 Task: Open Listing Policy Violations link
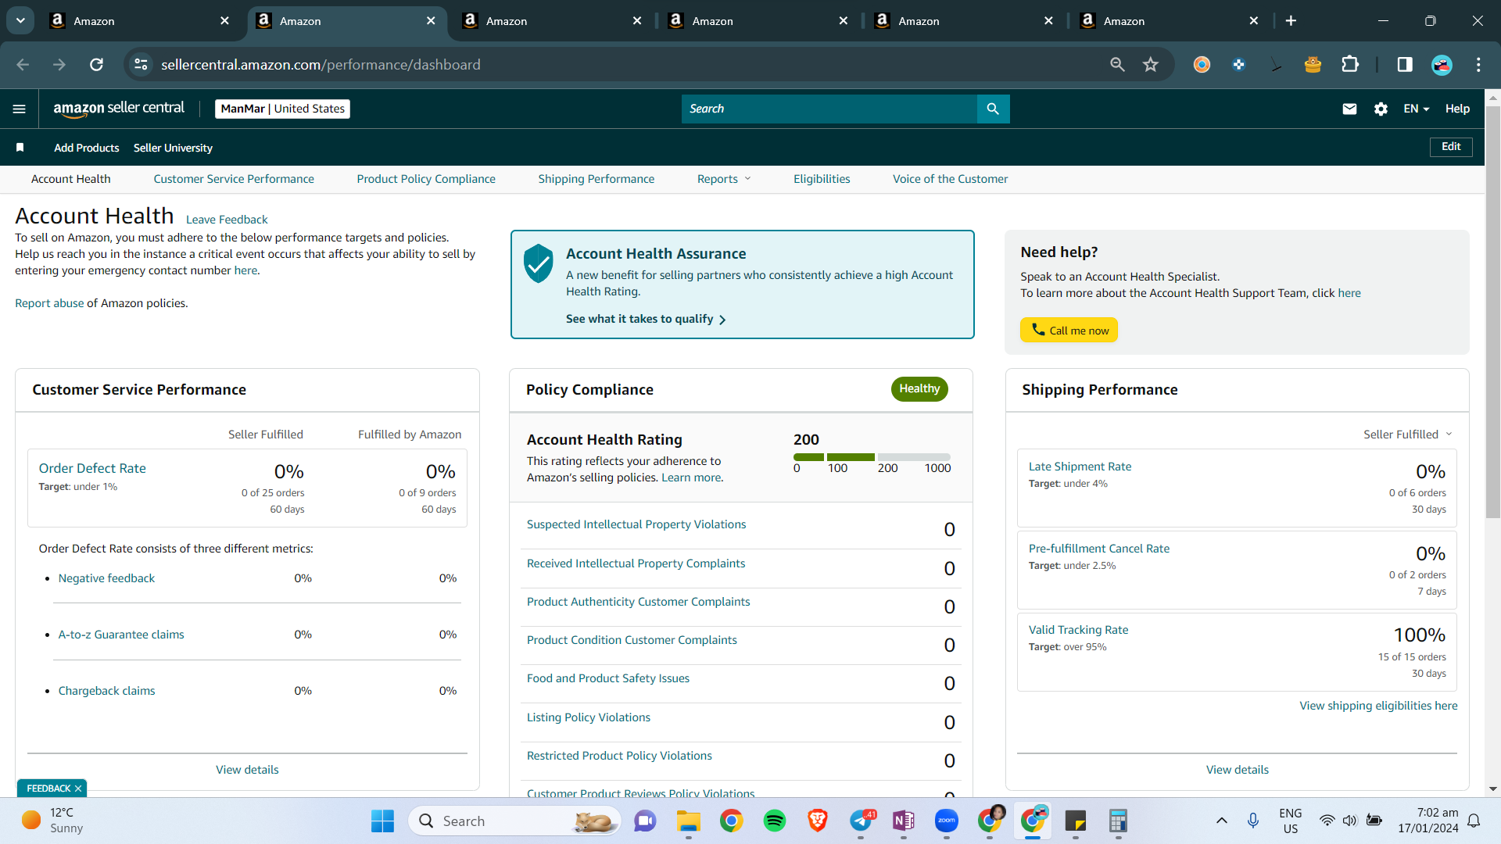(x=589, y=717)
